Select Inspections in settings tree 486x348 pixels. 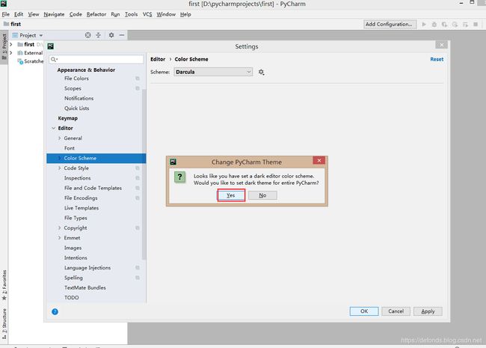(x=78, y=178)
